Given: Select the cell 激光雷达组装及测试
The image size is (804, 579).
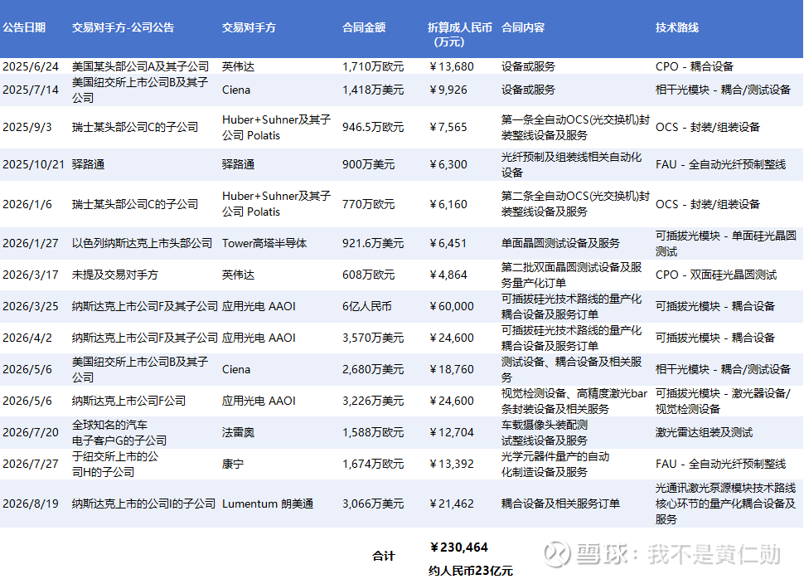Looking at the screenshot, I should [x=704, y=433].
